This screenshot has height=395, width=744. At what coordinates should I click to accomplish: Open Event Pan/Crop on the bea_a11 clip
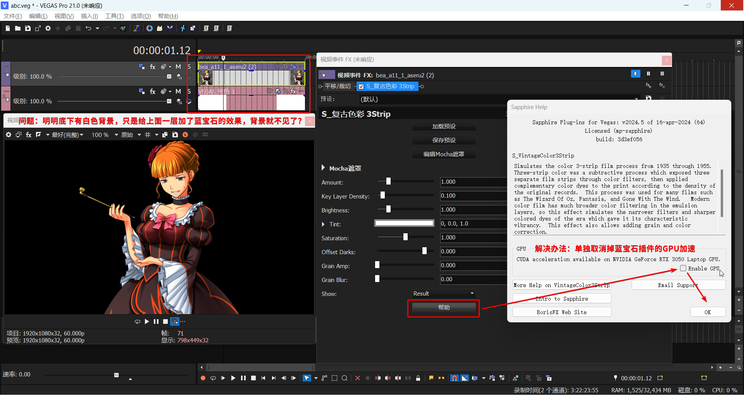(x=286, y=66)
